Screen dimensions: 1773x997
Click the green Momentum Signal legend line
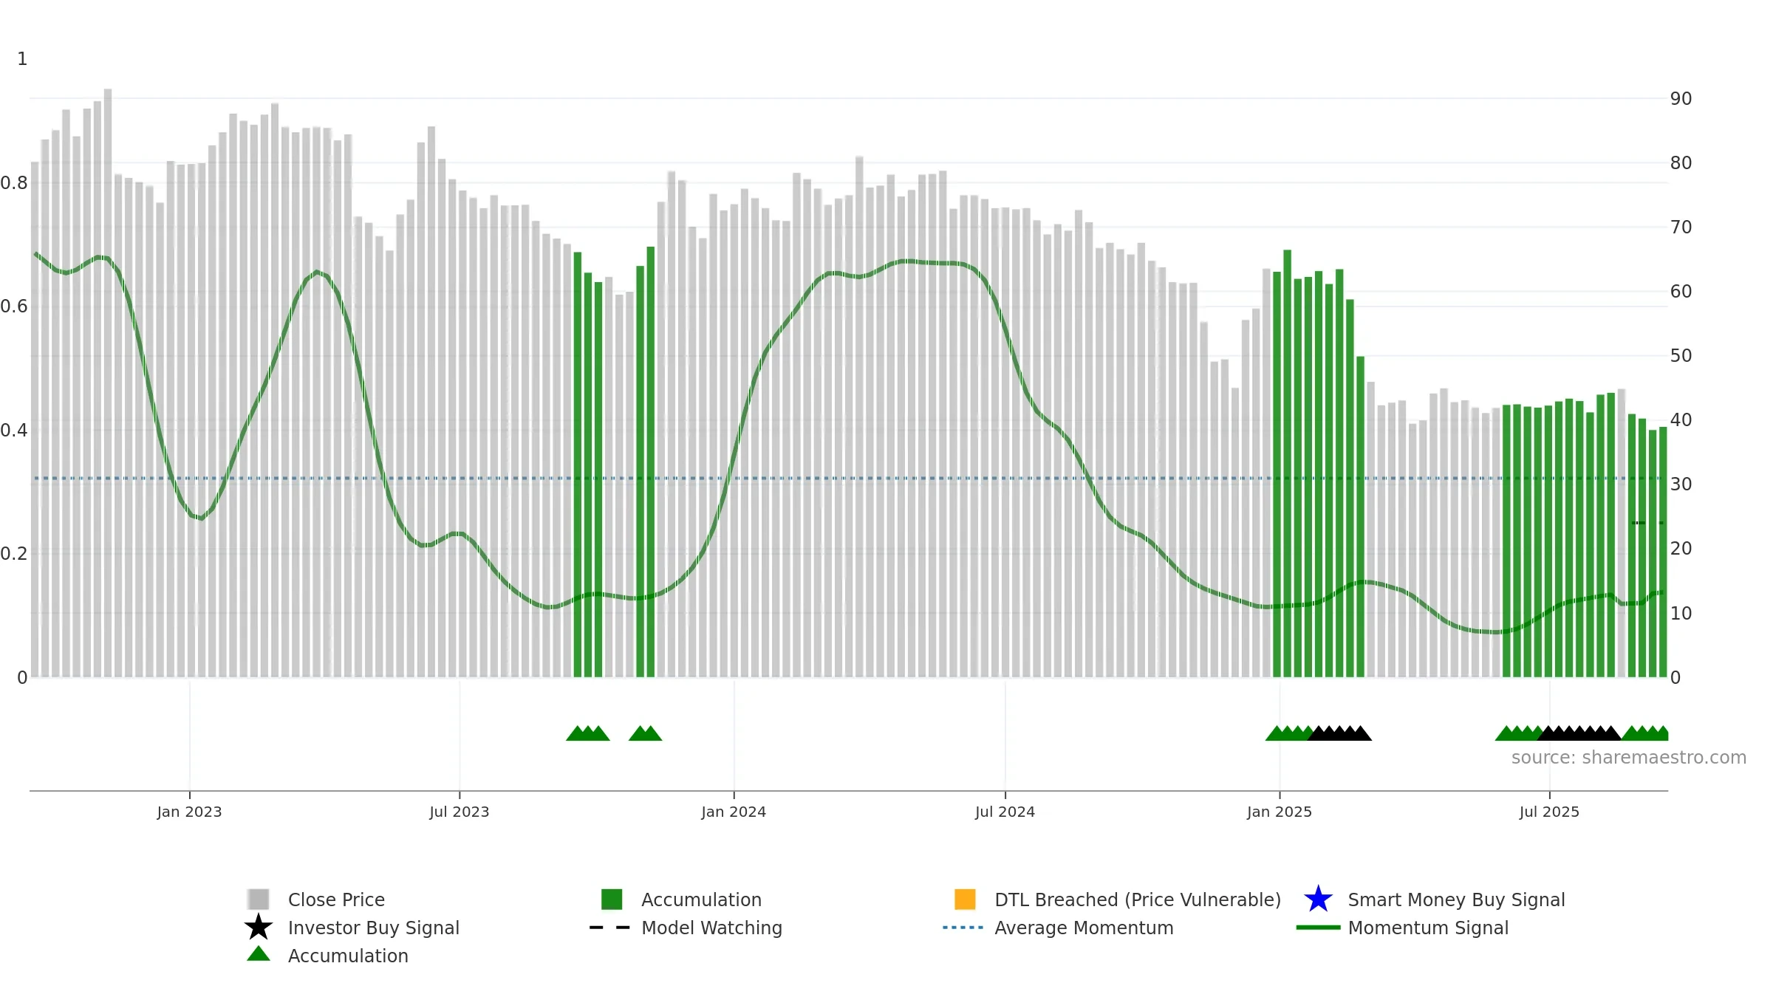click(1319, 928)
